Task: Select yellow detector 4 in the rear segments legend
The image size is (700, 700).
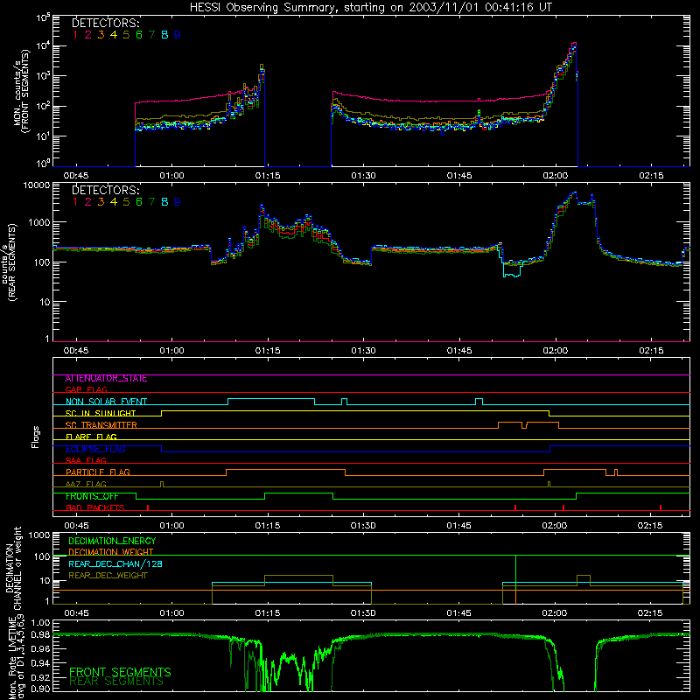Action: click(x=114, y=202)
